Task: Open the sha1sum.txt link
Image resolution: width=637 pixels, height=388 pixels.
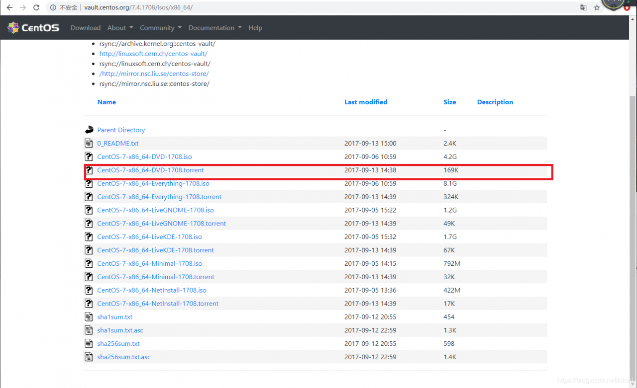Action: (x=115, y=317)
